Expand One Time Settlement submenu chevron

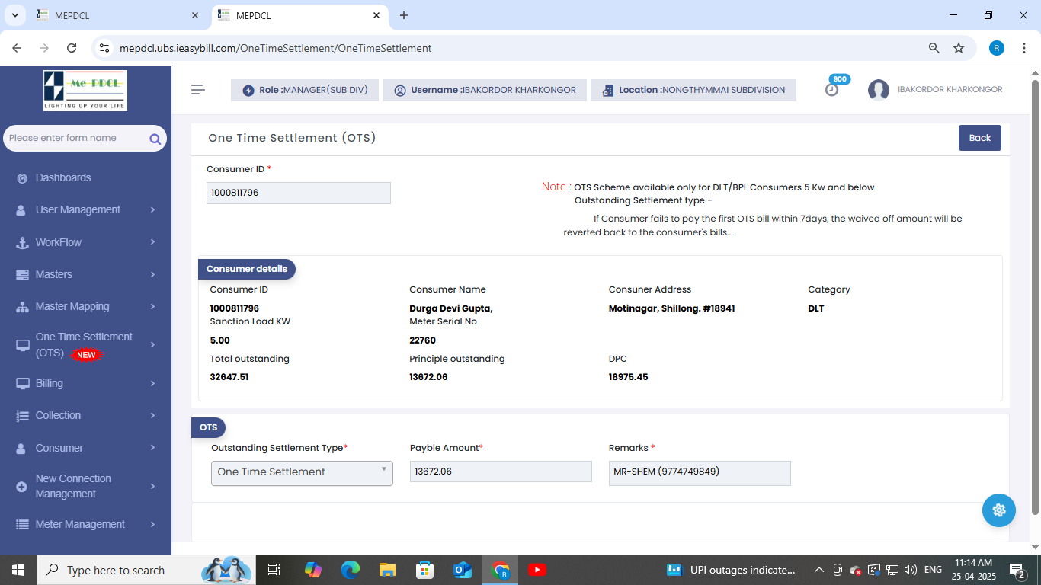pos(152,345)
